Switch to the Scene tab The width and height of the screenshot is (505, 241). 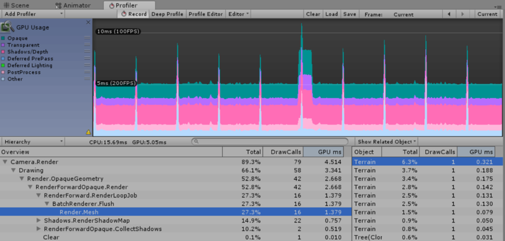[16, 5]
